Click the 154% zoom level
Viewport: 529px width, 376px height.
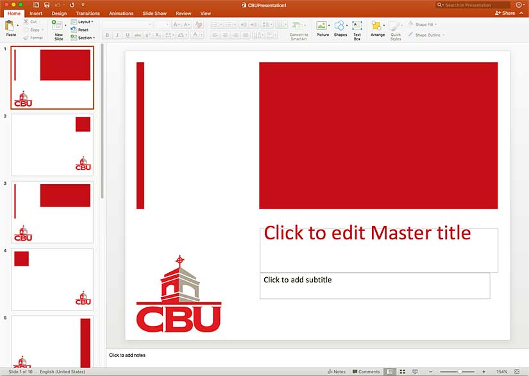pos(501,372)
